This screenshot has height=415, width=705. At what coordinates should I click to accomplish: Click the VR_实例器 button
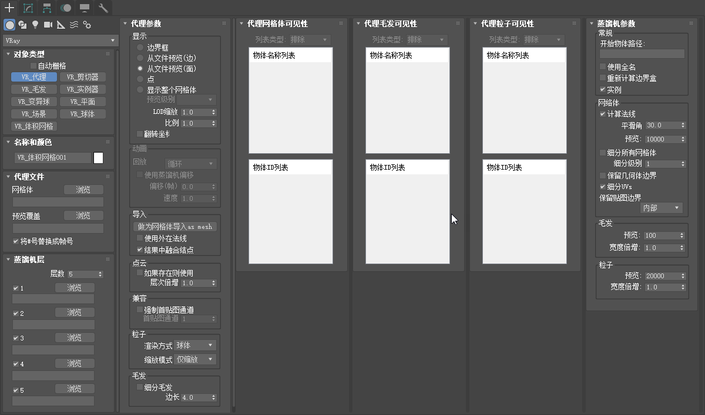point(83,89)
